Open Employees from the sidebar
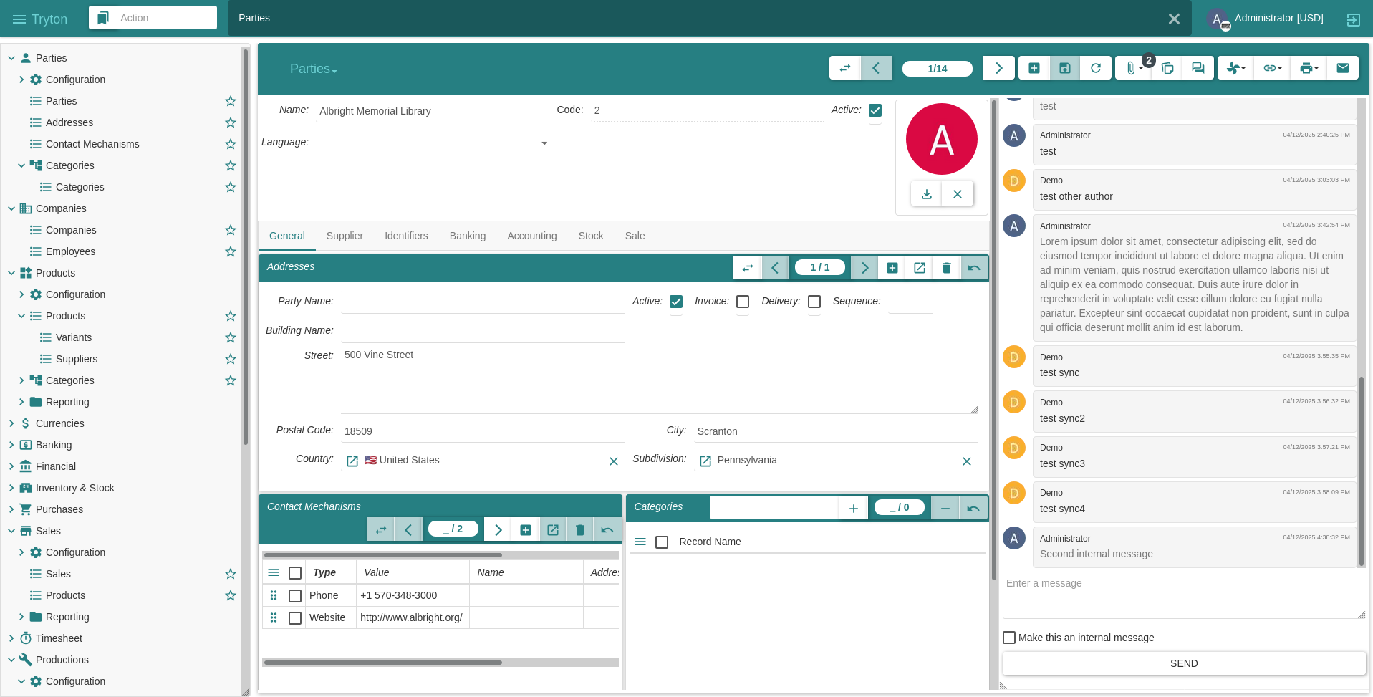The width and height of the screenshot is (1373, 697). click(70, 251)
